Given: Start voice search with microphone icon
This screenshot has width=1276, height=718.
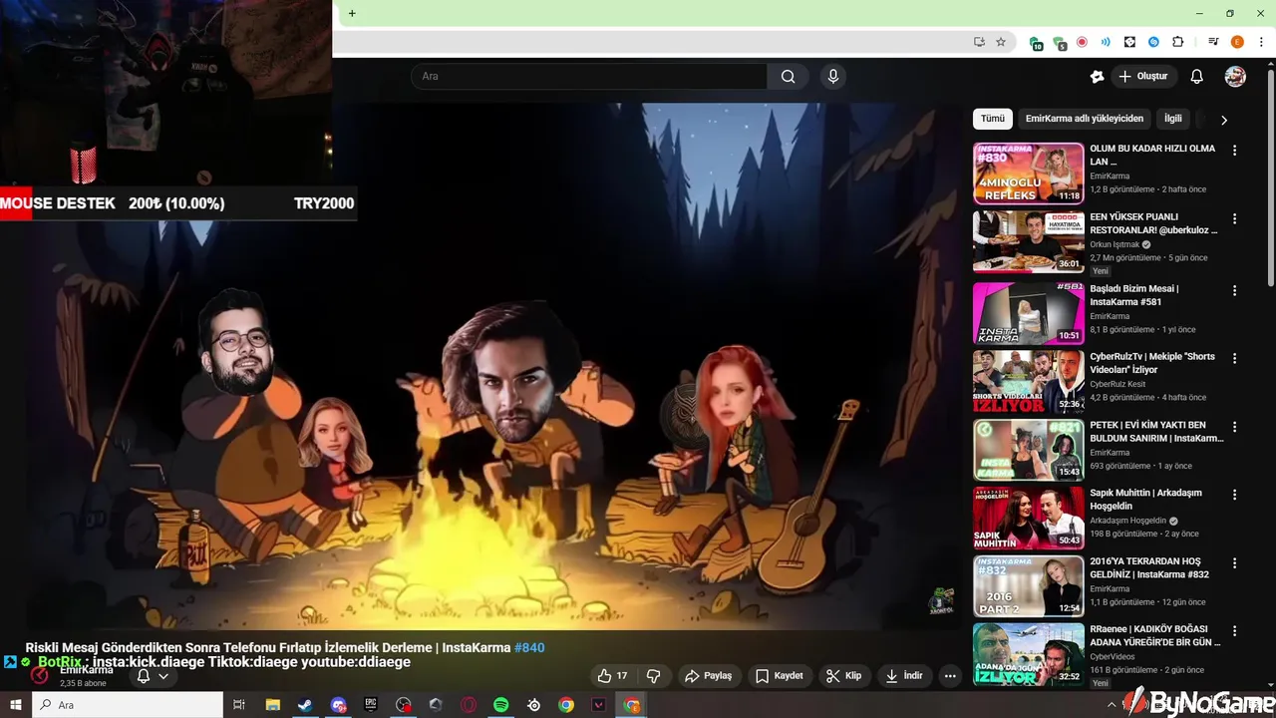Looking at the screenshot, I should tap(833, 77).
